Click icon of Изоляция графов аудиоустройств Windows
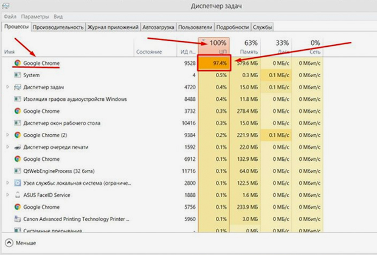The image size is (377, 255). tap(17, 99)
